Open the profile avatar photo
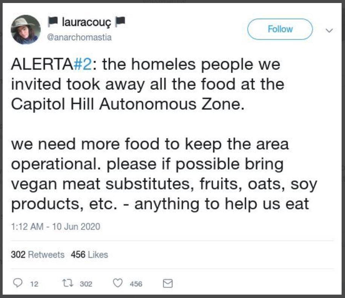The image size is (345, 298). pos(26,30)
